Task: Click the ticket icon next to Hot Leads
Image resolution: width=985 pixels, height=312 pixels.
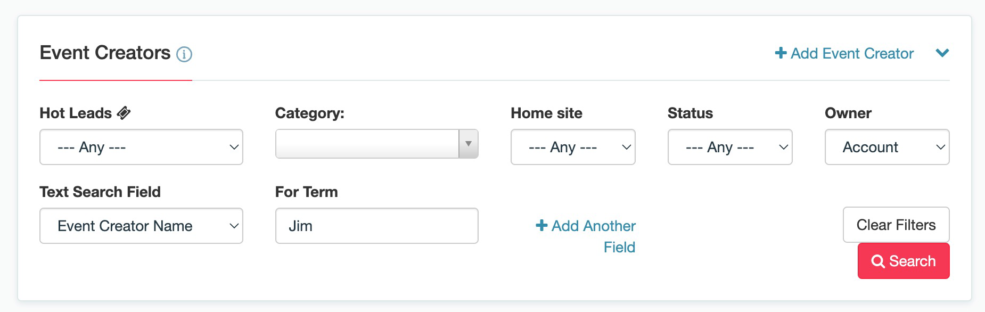Action: (x=124, y=113)
